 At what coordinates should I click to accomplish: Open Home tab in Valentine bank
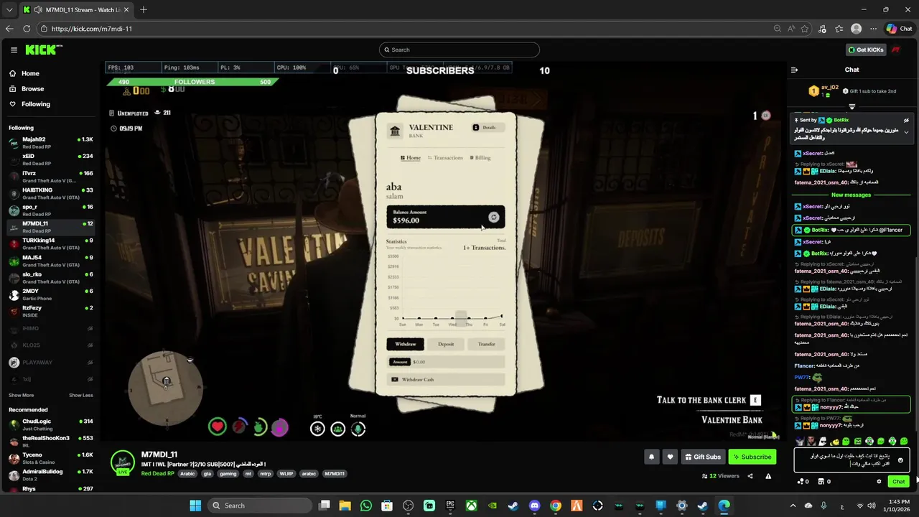pos(411,158)
